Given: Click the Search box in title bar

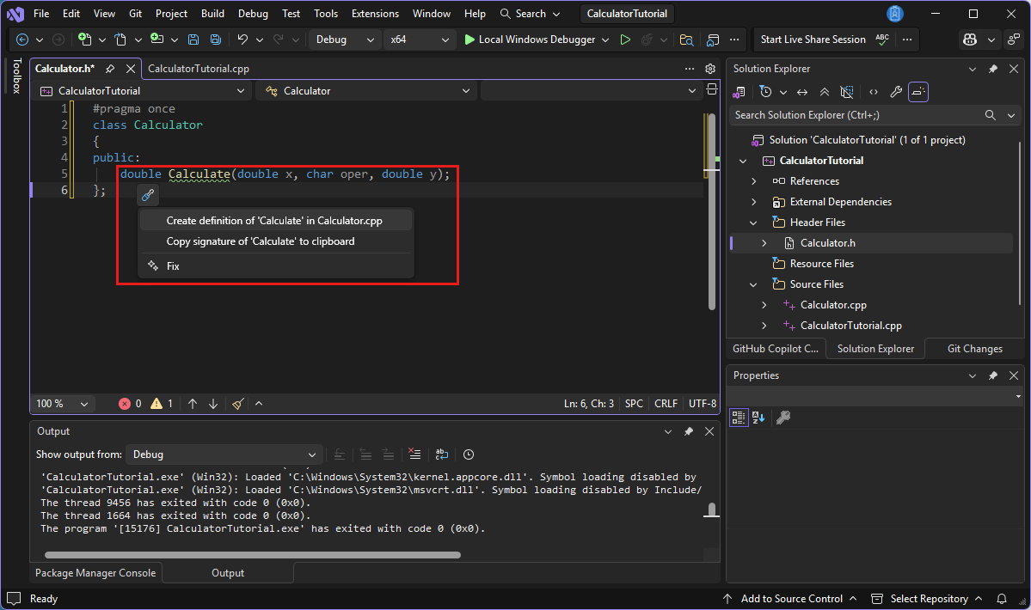Looking at the screenshot, I should point(530,13).
